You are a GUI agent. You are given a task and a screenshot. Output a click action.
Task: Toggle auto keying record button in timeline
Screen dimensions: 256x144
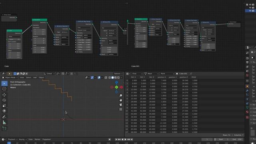(110, 140)
